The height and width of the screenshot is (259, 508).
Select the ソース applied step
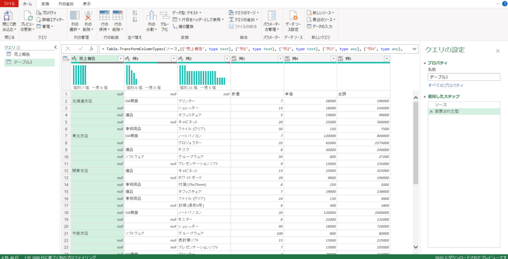point(441,105)
